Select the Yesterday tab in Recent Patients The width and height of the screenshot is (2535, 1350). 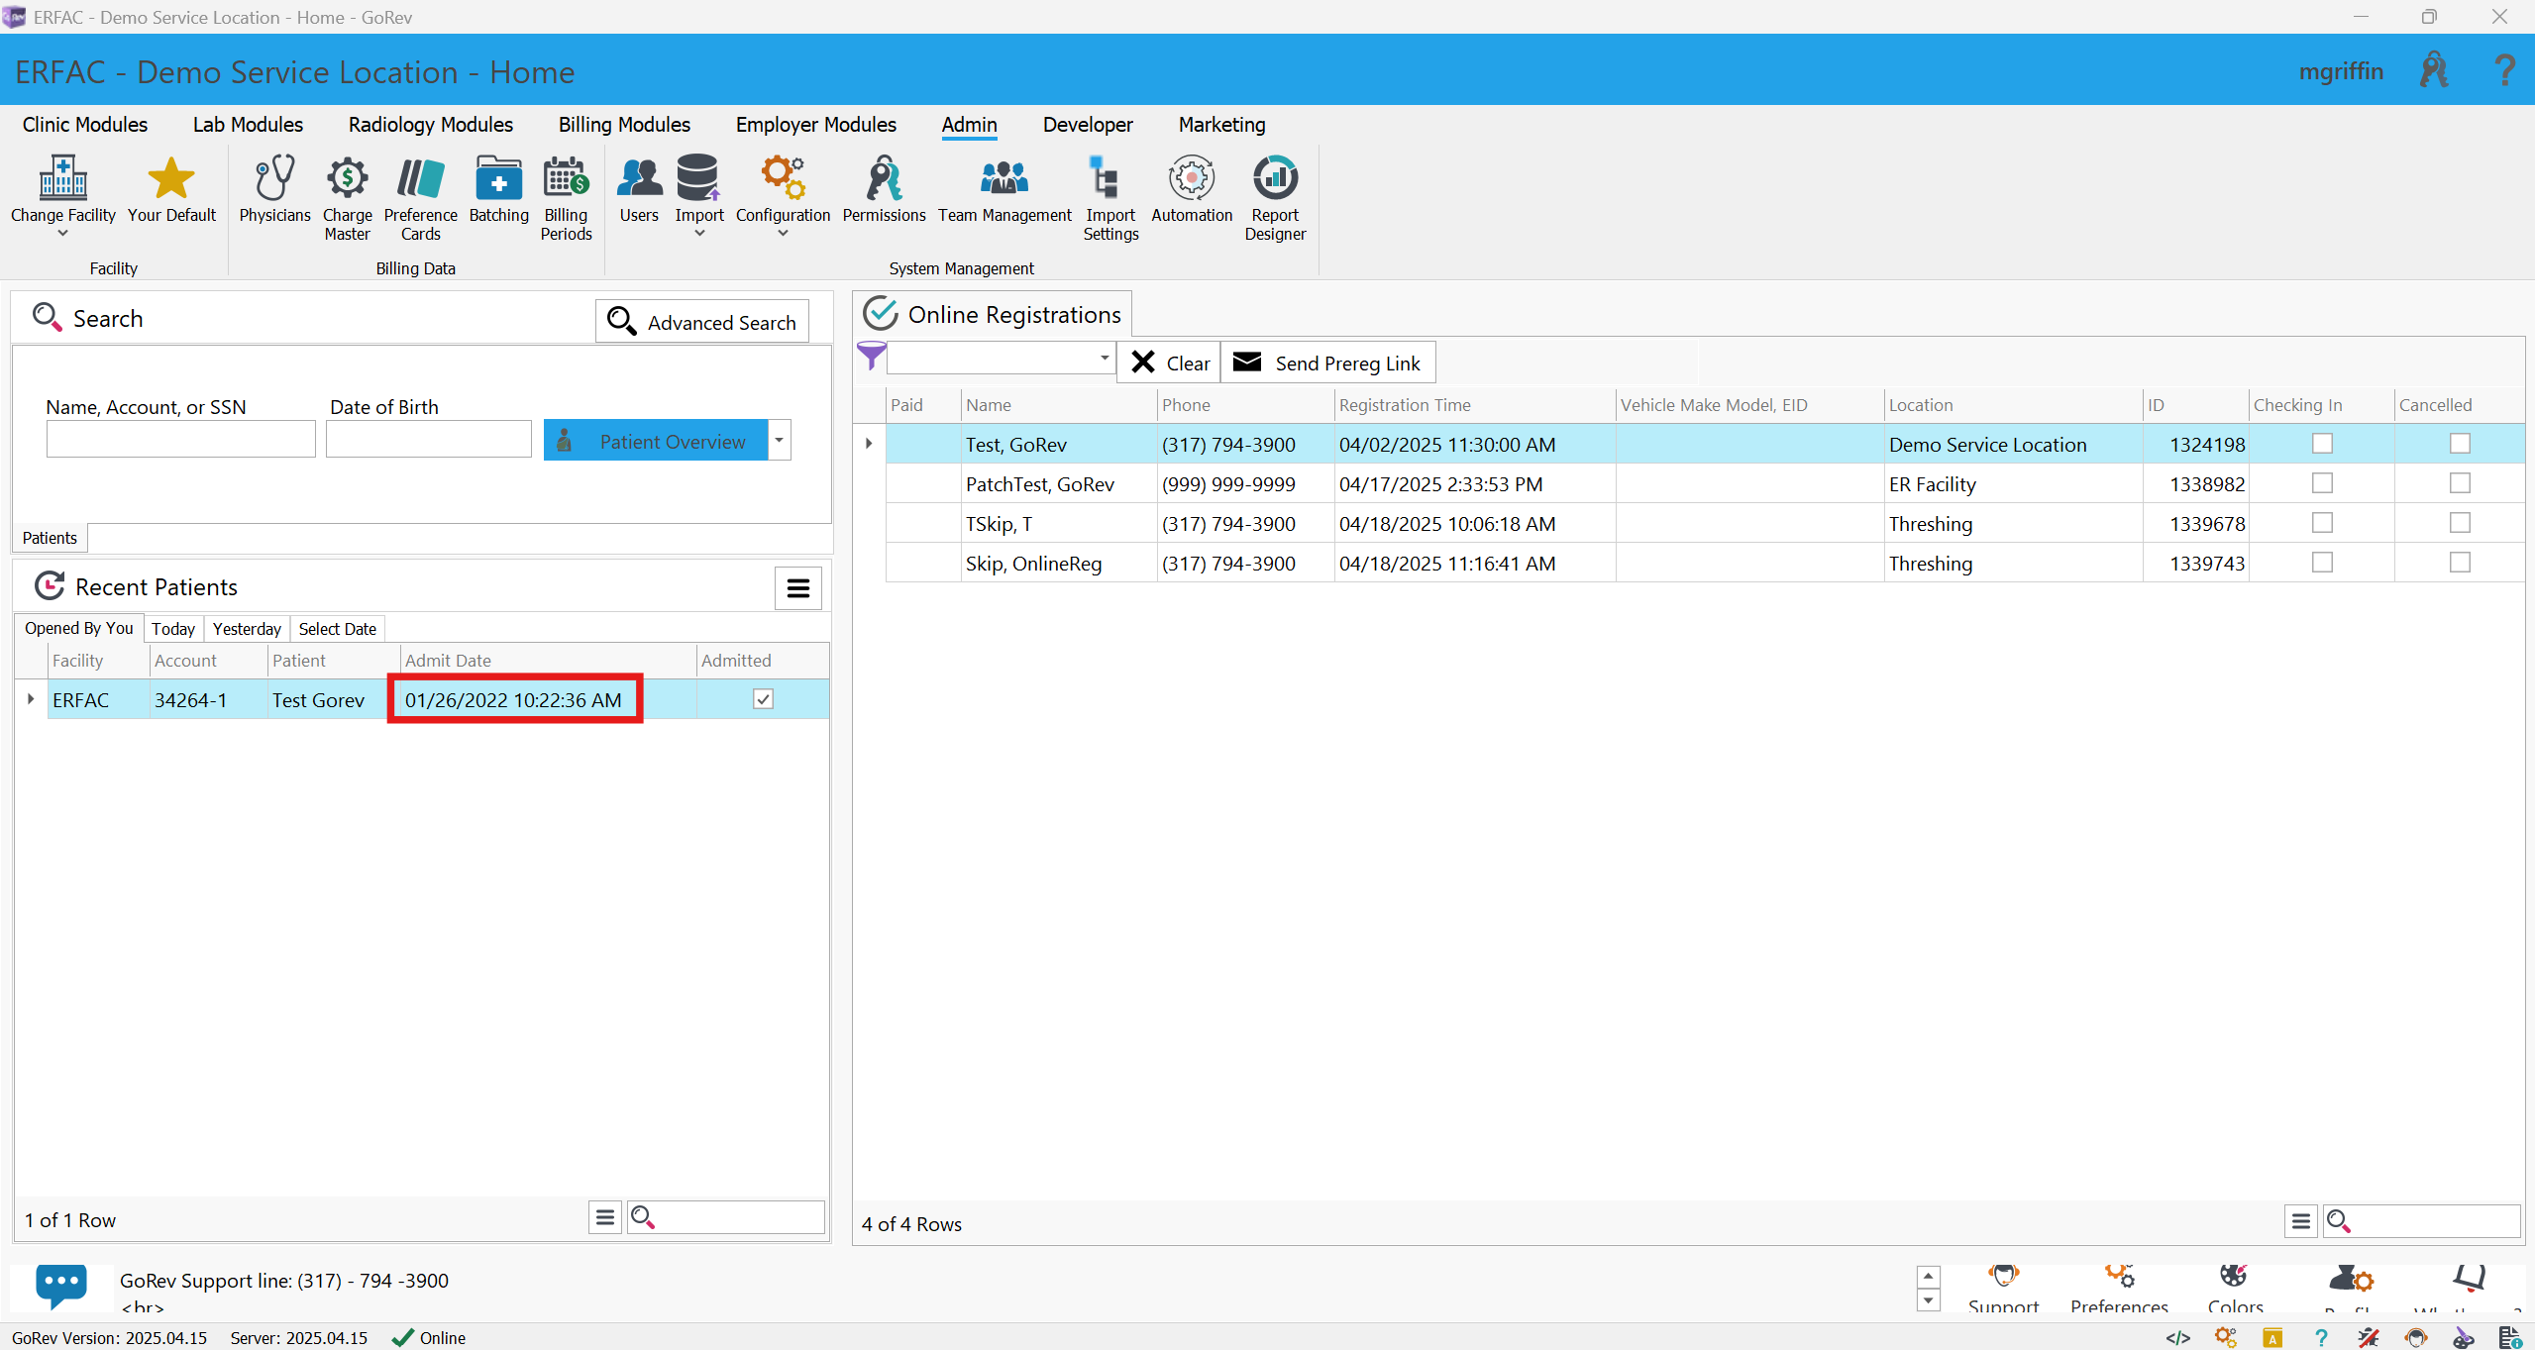[x=247, y=629]
